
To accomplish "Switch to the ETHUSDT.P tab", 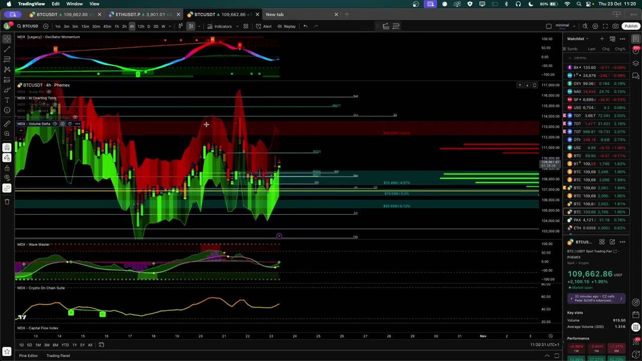I will [x=144, y=15].
